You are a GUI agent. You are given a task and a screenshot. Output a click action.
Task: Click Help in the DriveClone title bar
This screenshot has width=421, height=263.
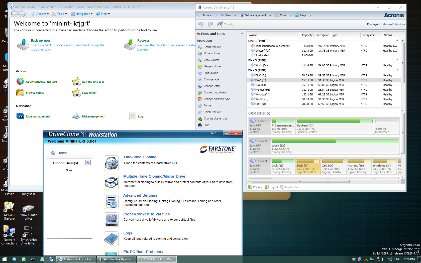[213, 133]
